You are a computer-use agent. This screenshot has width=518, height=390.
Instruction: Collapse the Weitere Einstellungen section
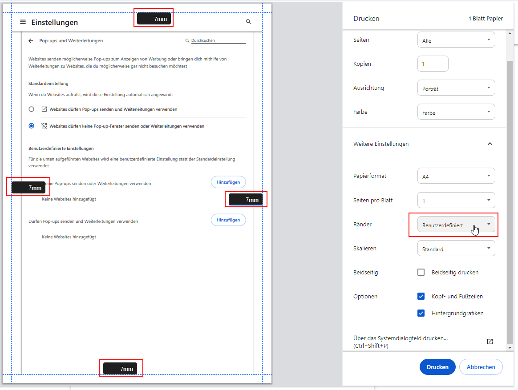(x=490, y=144)
